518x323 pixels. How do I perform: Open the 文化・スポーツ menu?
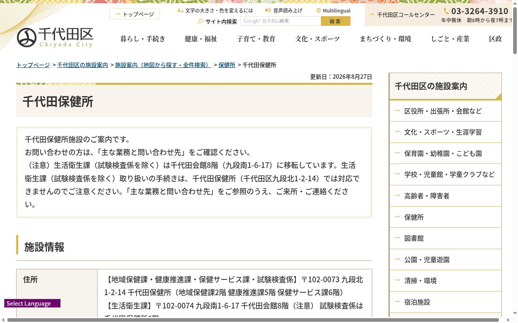(318, 39)
